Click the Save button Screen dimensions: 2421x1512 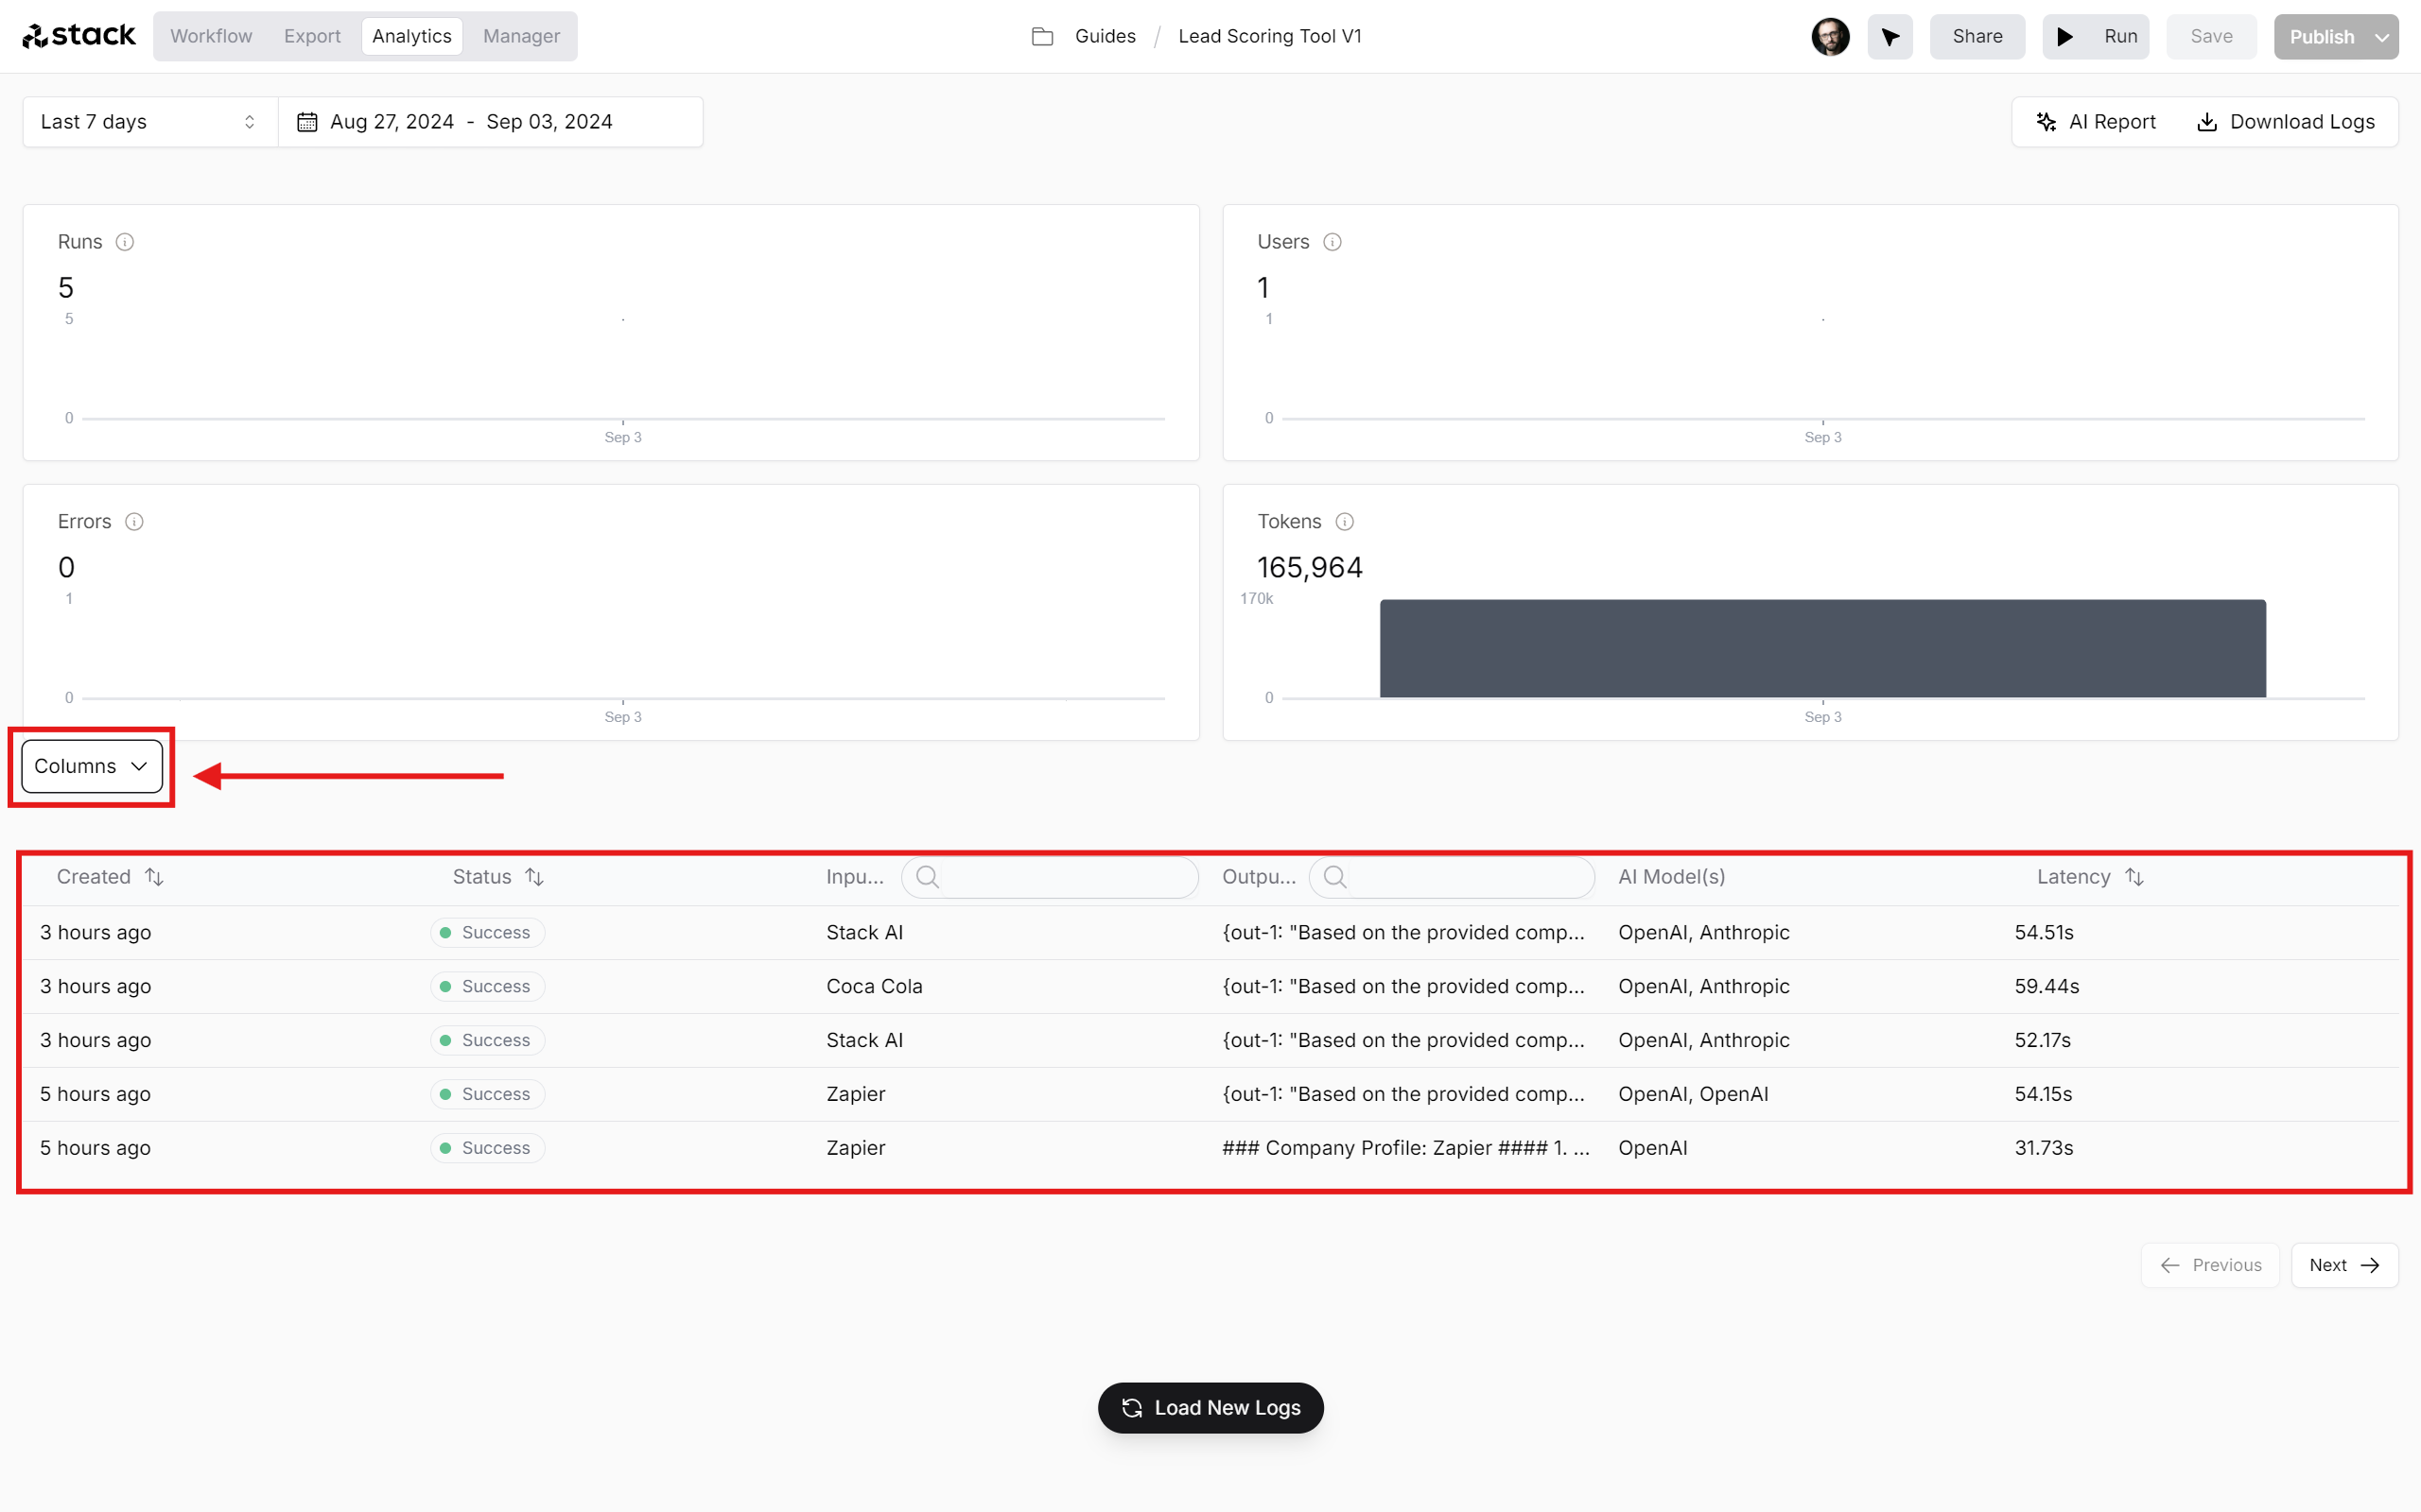[2211, 37]
